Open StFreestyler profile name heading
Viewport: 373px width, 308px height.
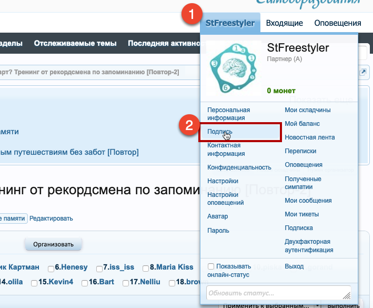[298, 48]
